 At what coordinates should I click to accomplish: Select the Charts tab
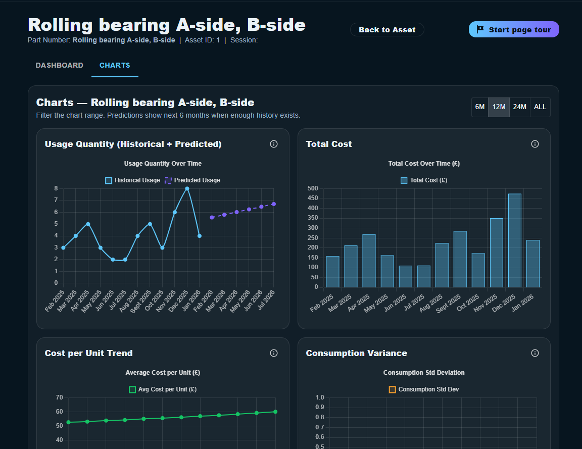click(x=115, y=65)
